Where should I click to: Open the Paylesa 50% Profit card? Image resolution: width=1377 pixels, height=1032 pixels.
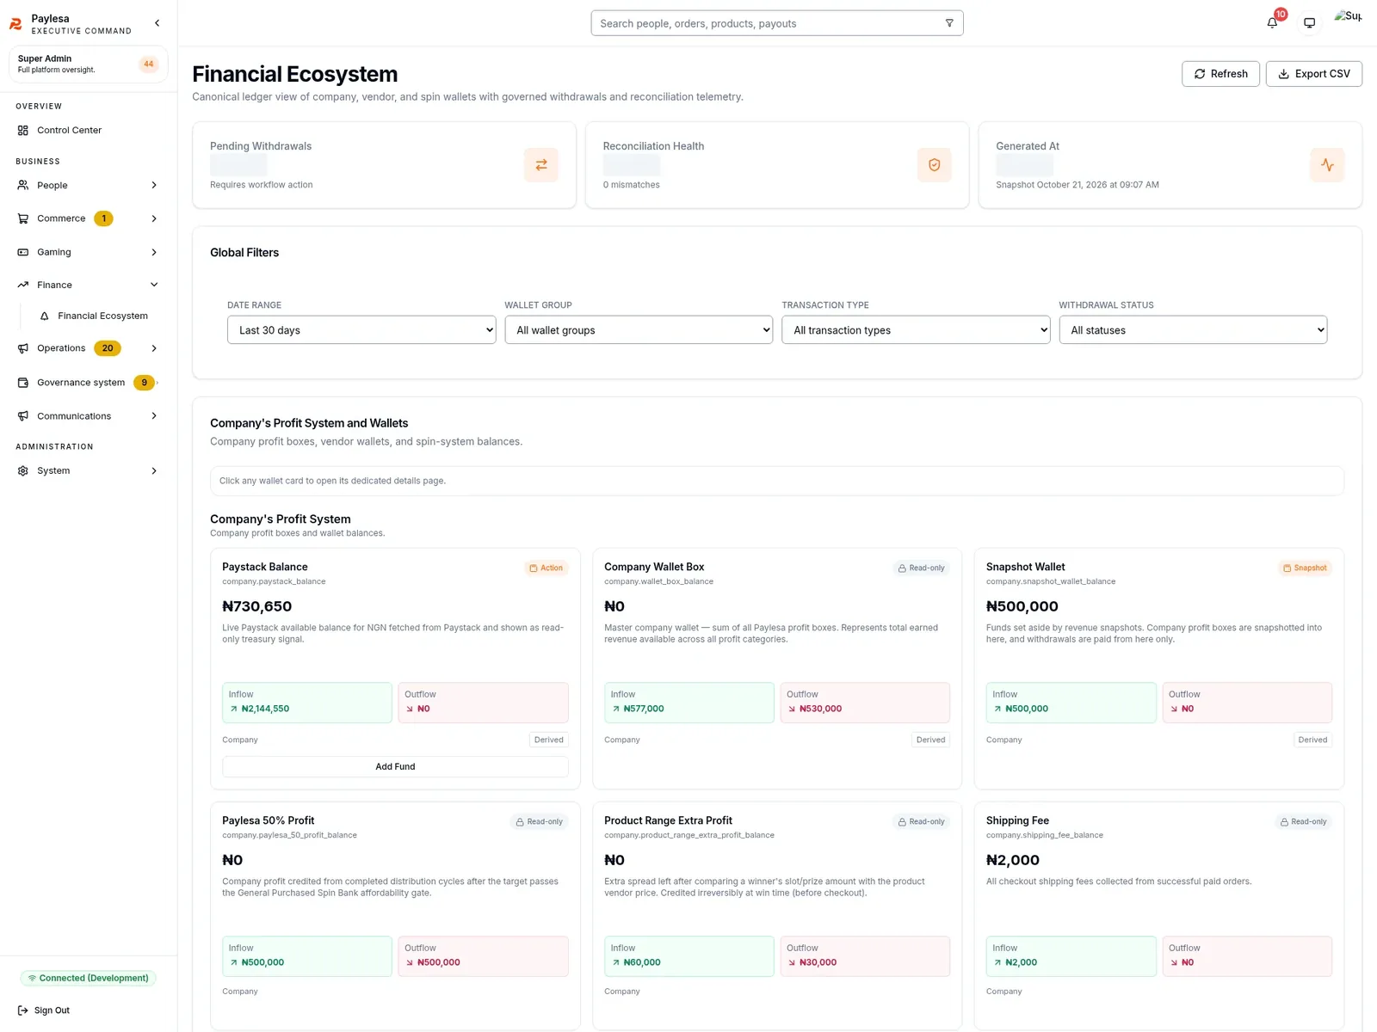[395, 915]
